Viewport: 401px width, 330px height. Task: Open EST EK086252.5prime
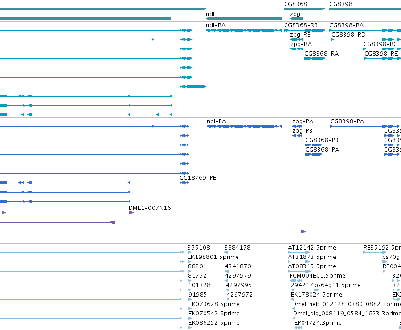coord(214,323)
